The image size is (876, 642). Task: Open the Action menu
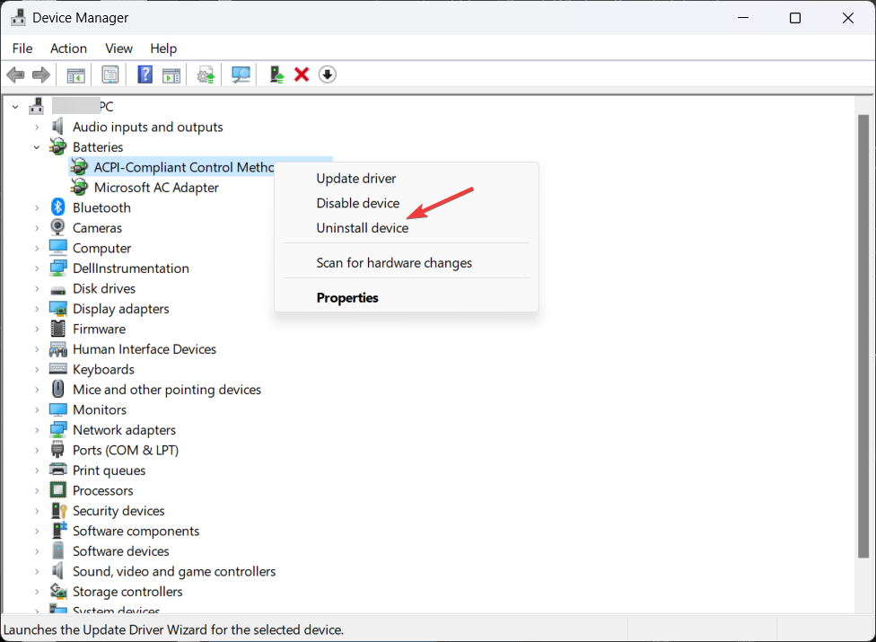pyautogui.click(x=68, y=48)
